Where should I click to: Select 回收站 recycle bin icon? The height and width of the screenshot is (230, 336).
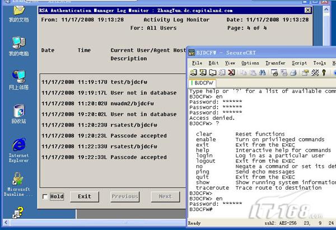coord(19,114)
